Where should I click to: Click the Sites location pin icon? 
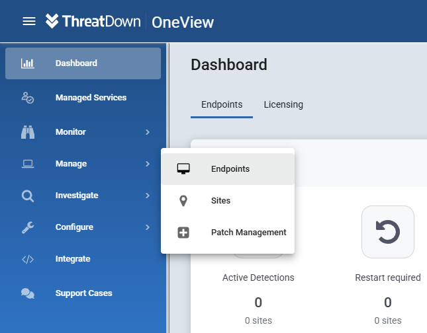(183, 201)
